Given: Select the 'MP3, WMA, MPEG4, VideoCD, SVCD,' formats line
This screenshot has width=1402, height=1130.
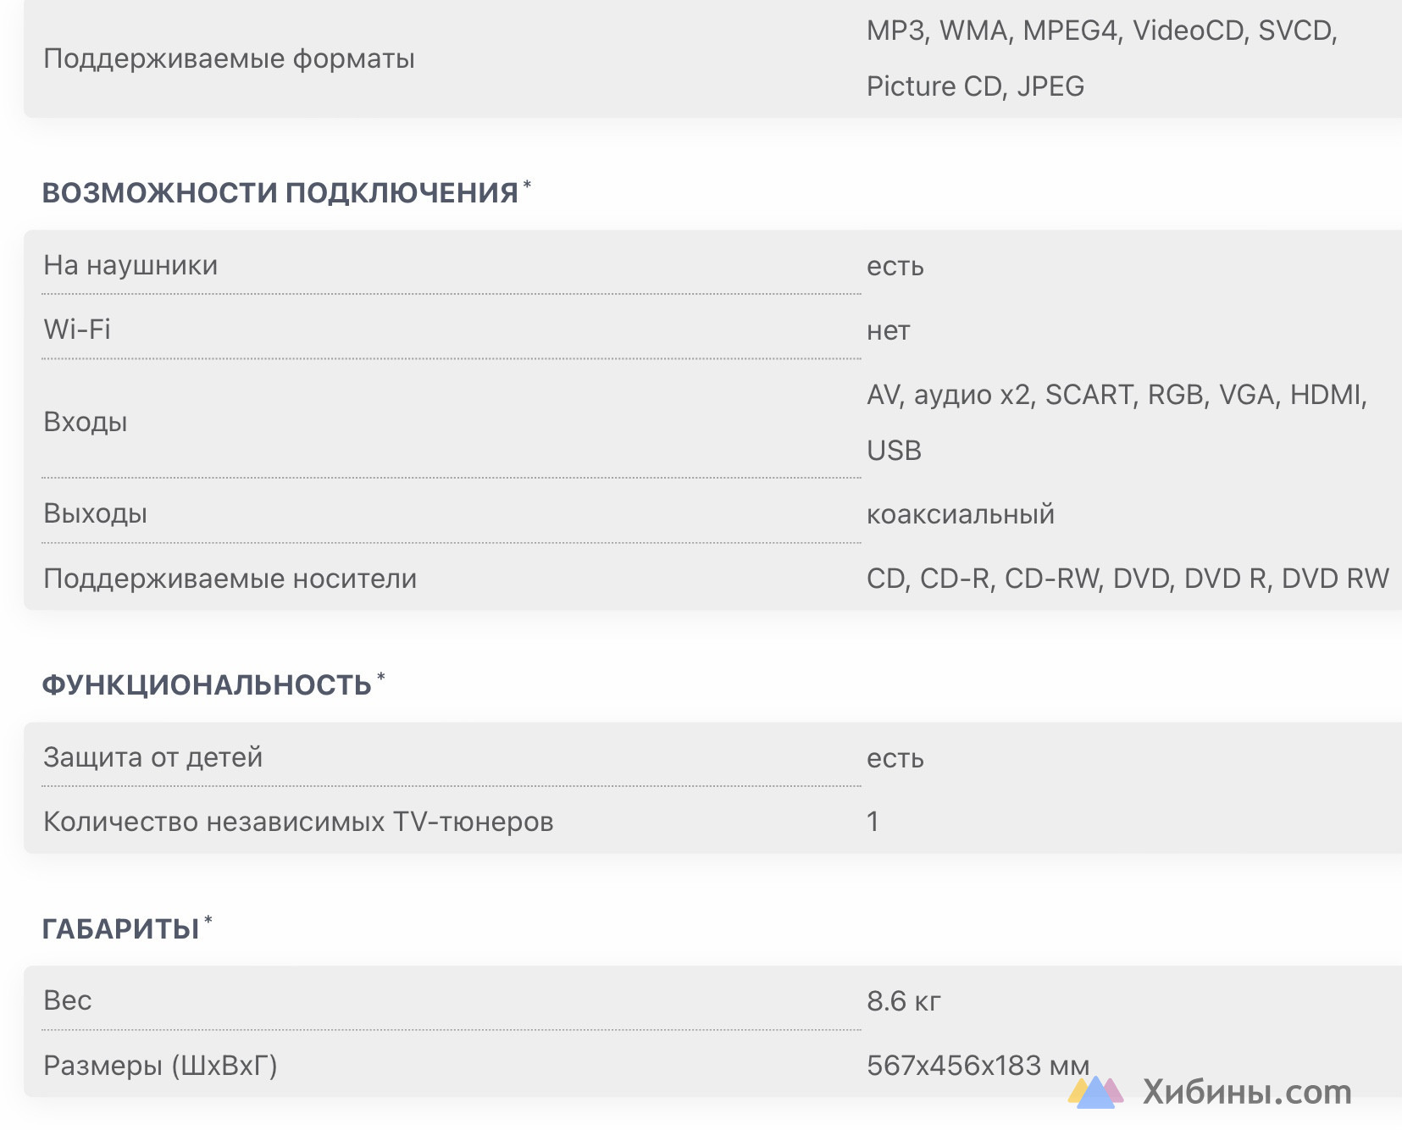Looking at the screenshot, I should point(1101,30).
